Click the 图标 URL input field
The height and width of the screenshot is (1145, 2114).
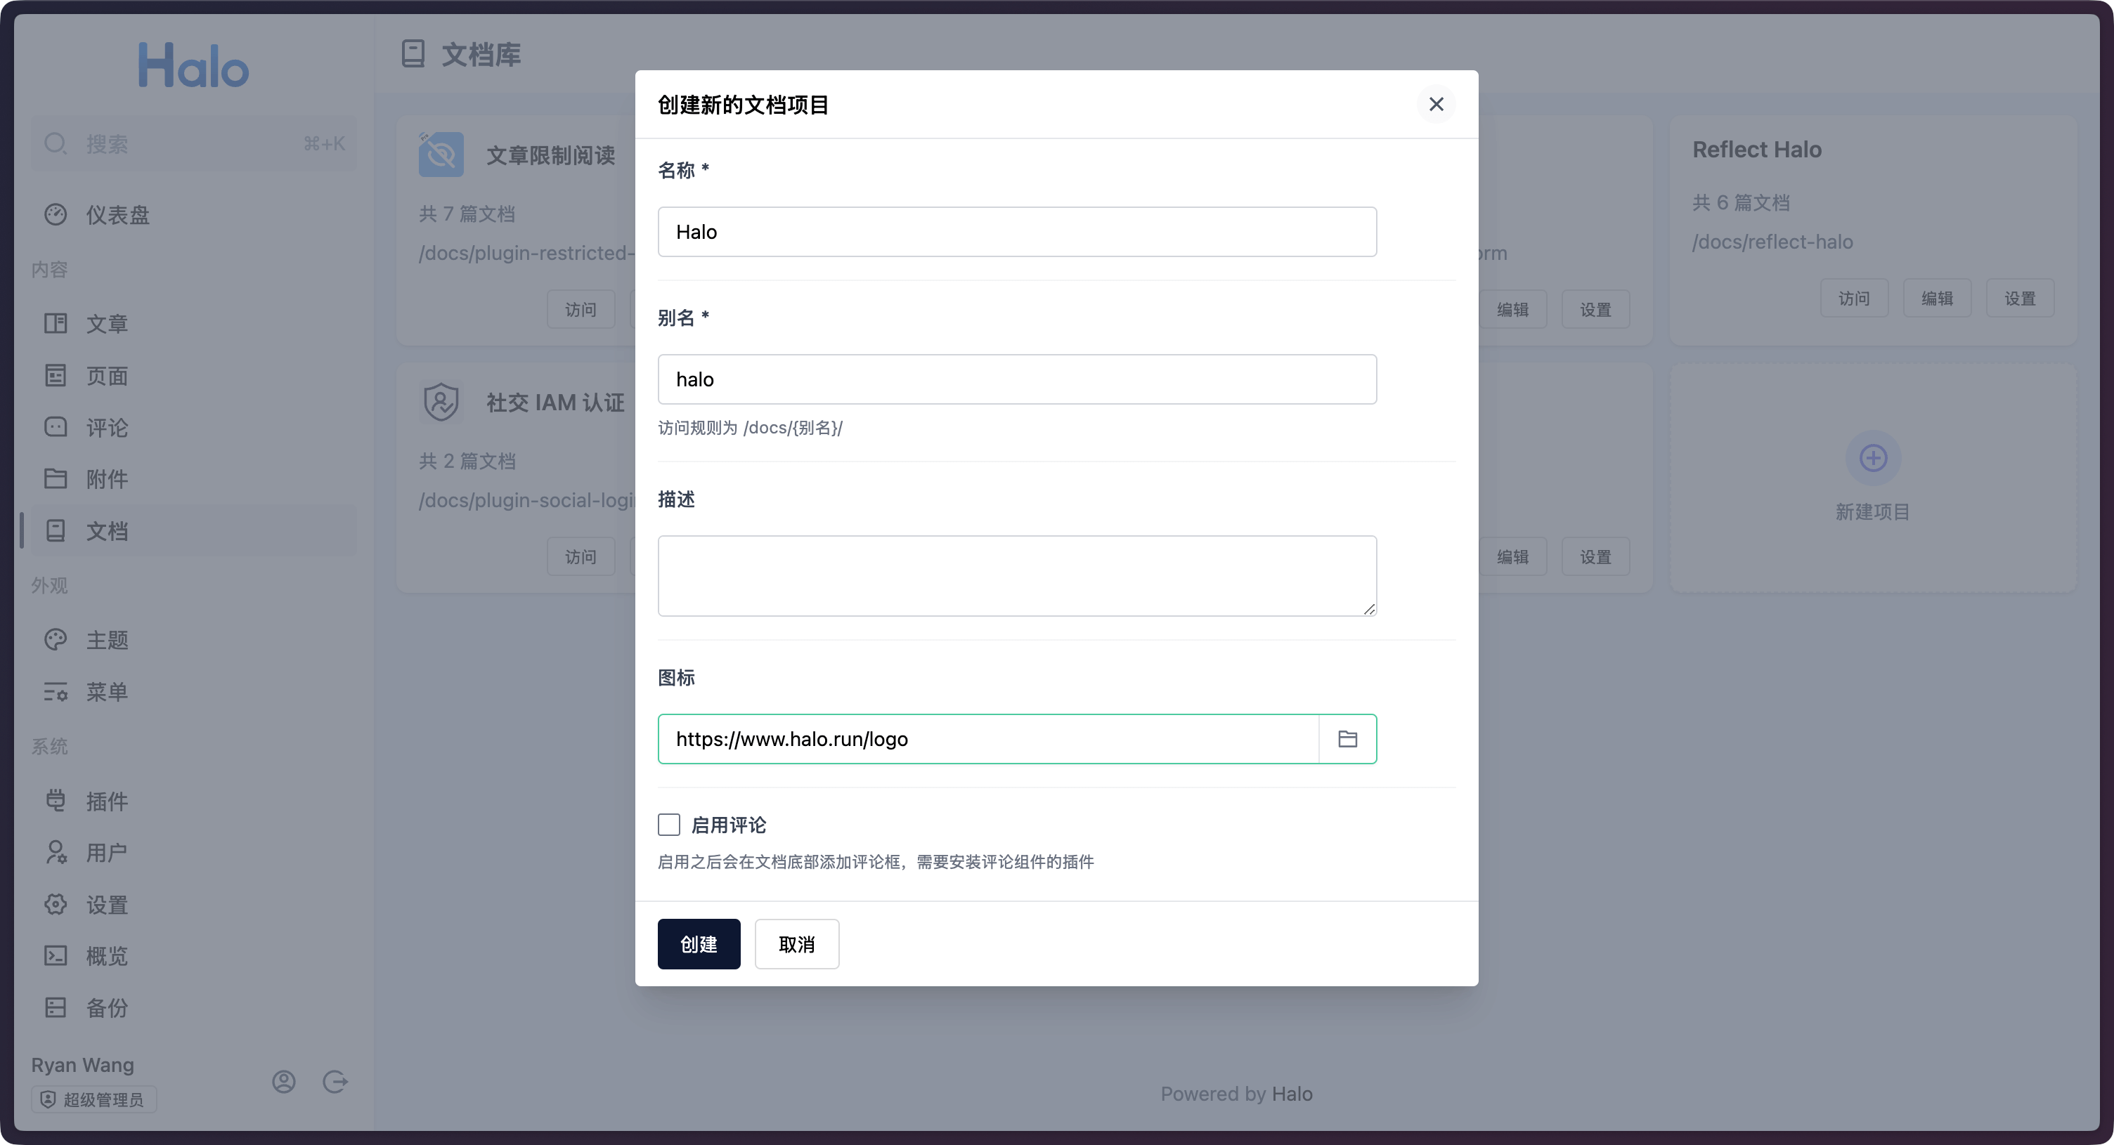pos(987,739)
